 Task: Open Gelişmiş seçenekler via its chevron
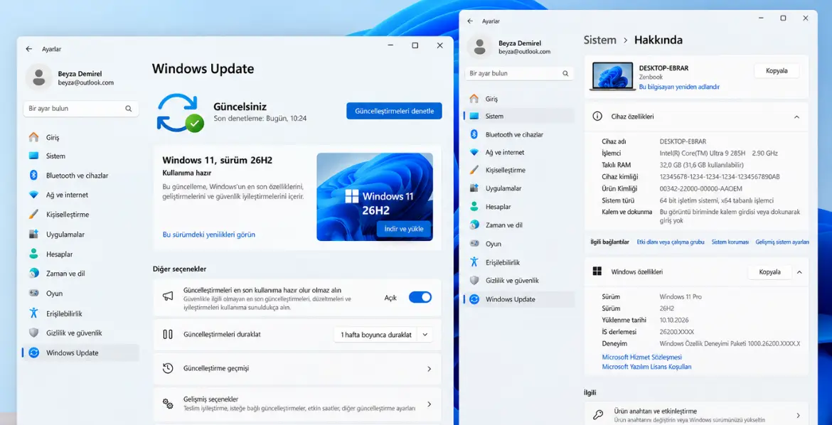click(430, 404)
